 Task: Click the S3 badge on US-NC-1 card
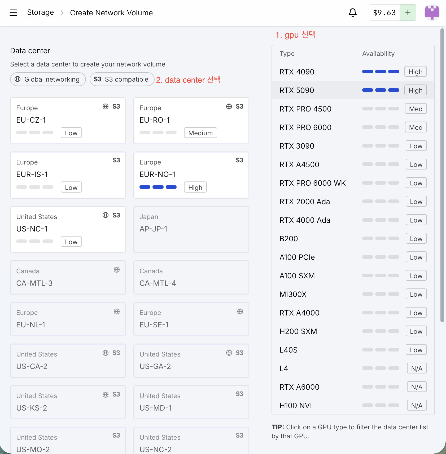coord(116,215)
